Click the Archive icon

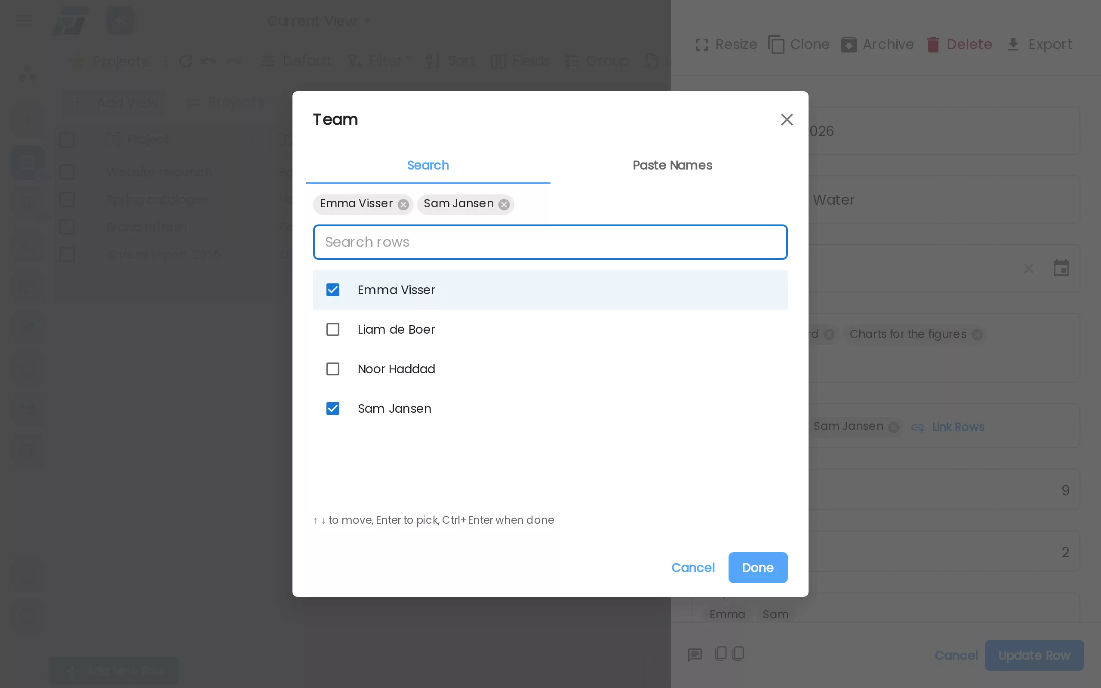pyautogui.click(x=849, y=45)
